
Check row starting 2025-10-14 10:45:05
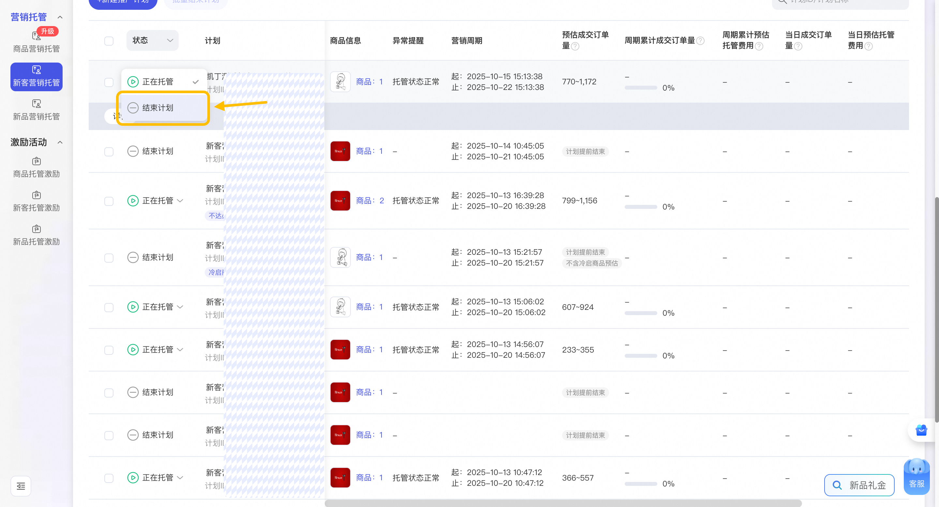pyautogui.click(x=109, y=151)
